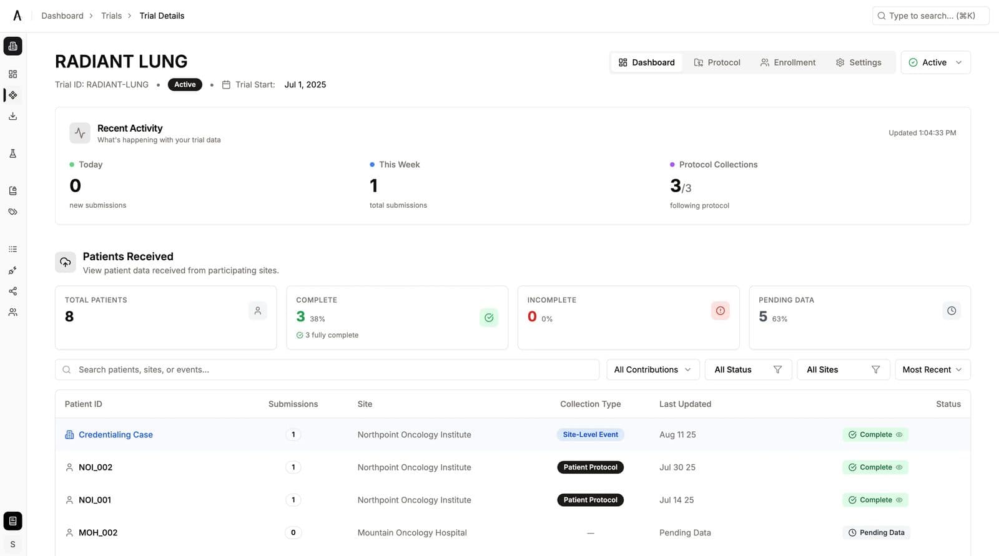
Task: Click the Last Updated column header
Action: [685, 404]
